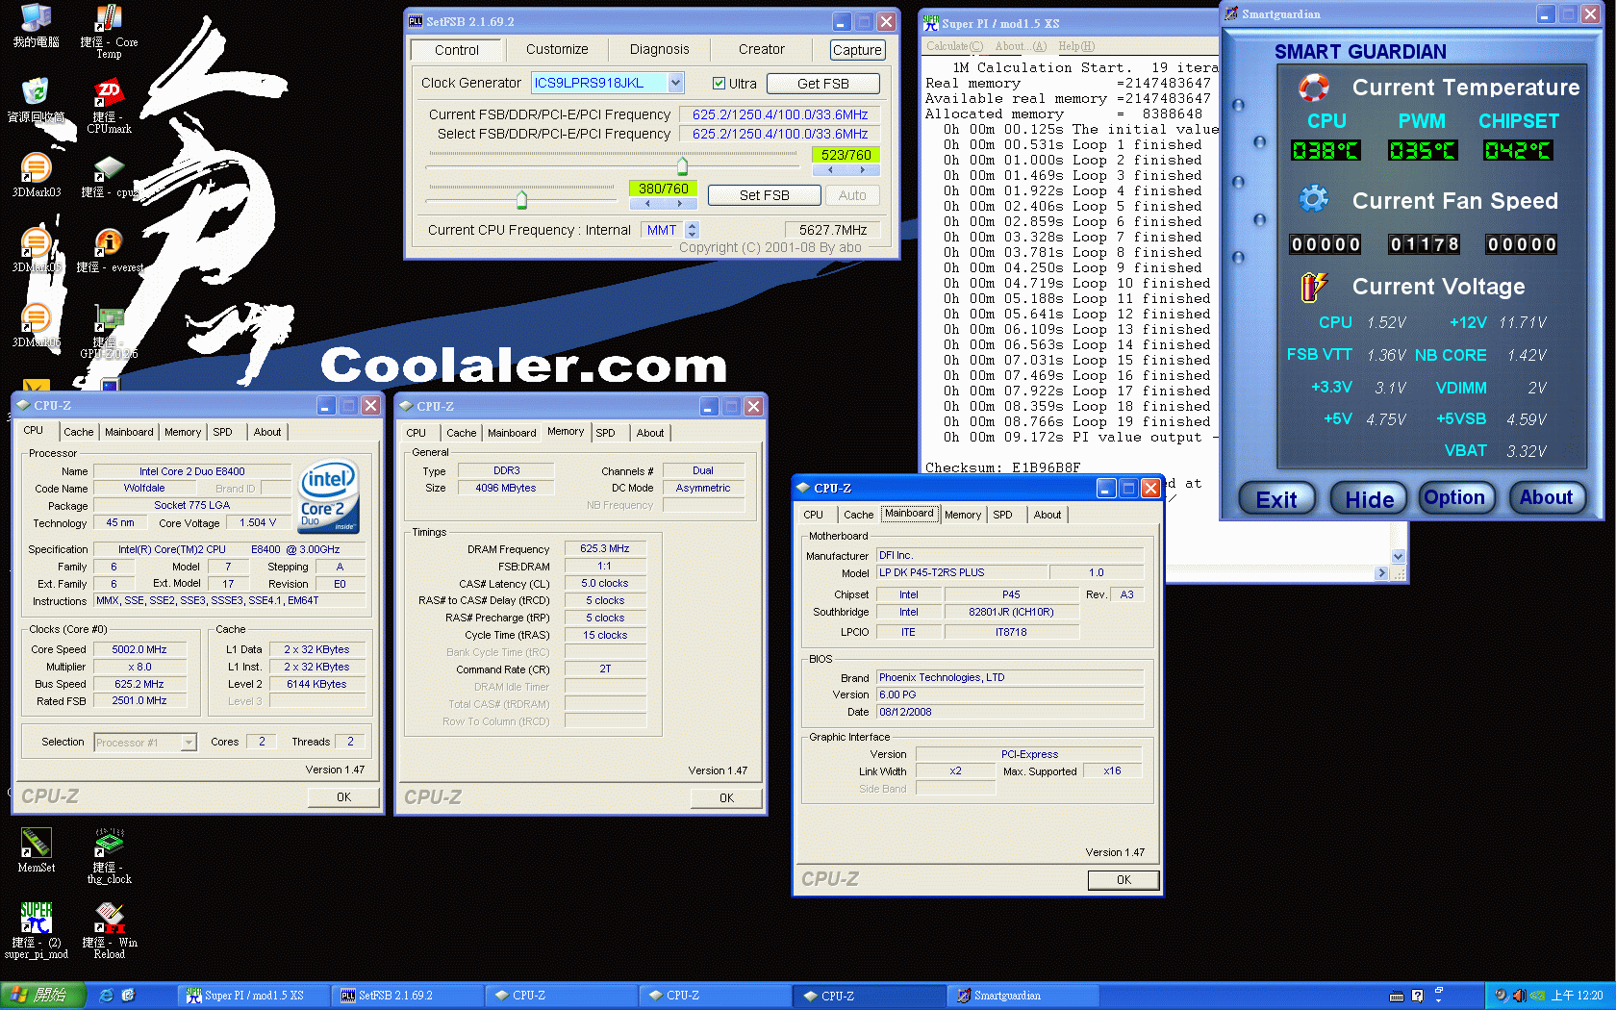Click the MMT frequency spinner arrows

click(x=693, y=230)
